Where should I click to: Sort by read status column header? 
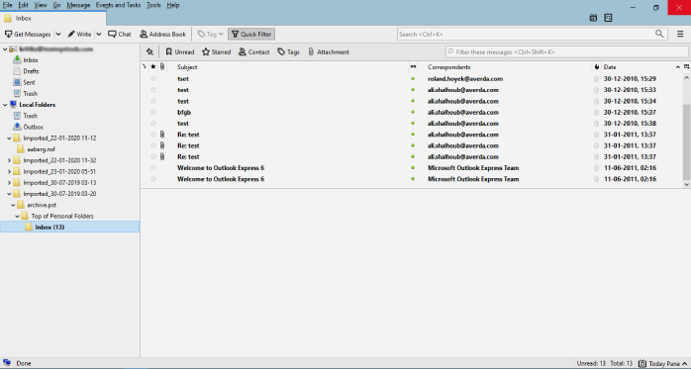(x=413, y=67)
